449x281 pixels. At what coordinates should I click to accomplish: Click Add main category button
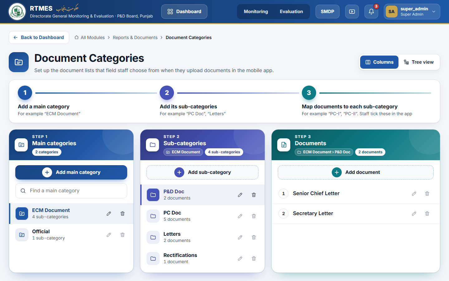71,172
